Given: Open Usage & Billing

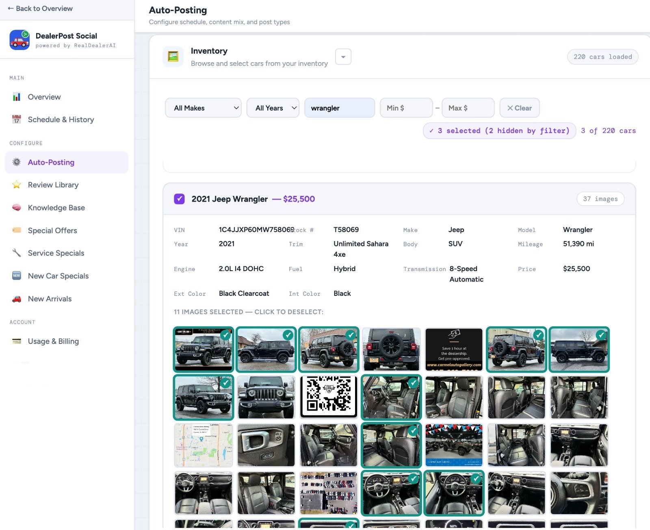Looking at the screenshot, I should pos(53,341).
